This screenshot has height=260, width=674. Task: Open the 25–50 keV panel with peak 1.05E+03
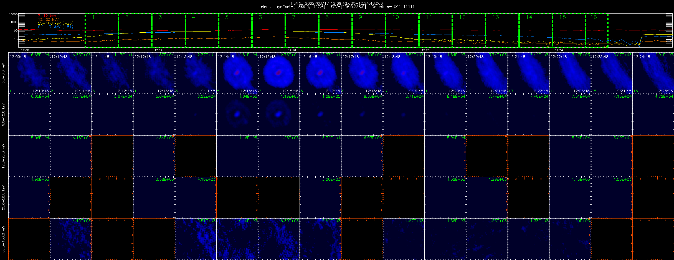click(x=612, y=197)
